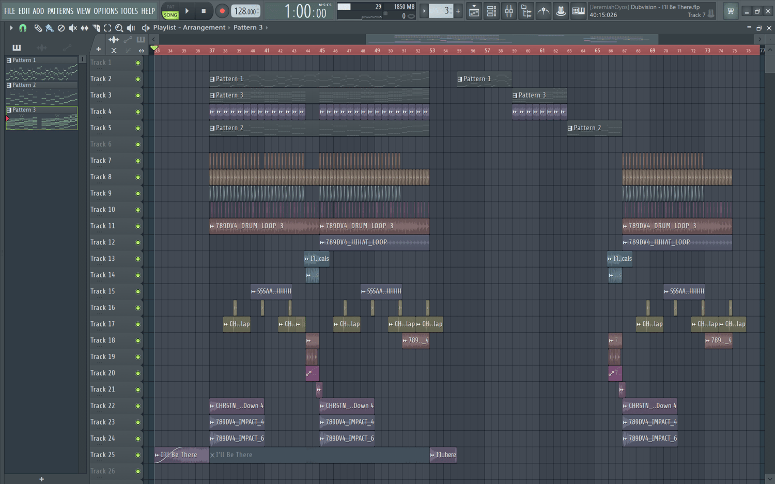
Task: Toggle the magnet snap icon
Action: click(23, 28)
